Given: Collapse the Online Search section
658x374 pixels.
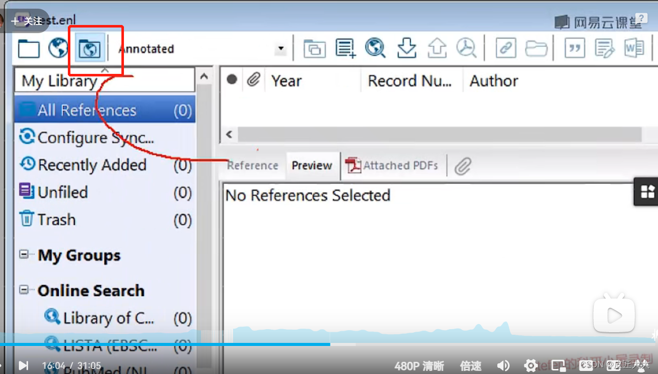Looking at the screenshot, I should 24,289.
